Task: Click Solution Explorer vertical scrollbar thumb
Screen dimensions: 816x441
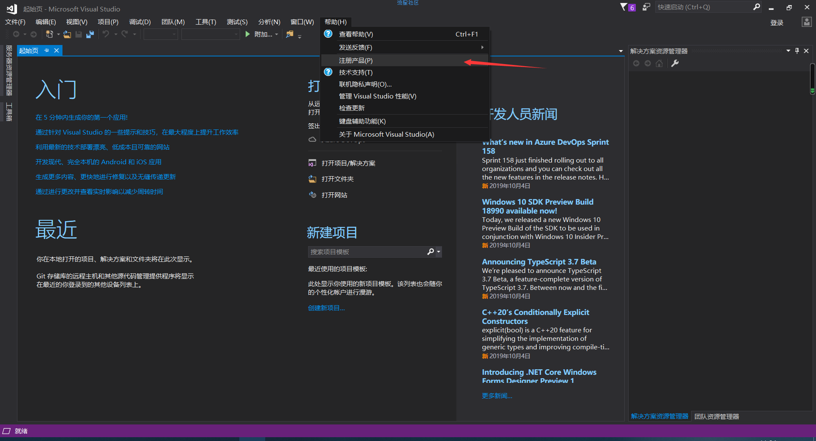Action: [812, 79]
